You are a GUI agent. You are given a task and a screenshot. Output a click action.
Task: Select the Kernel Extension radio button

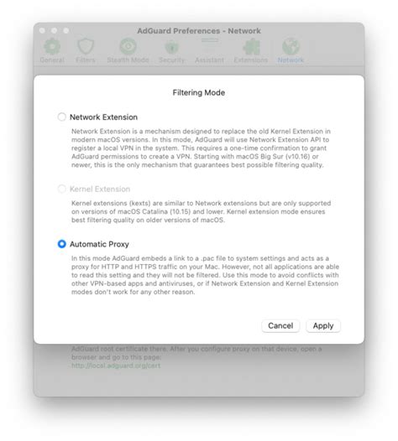pyautogui.click(x=61, y=189)
